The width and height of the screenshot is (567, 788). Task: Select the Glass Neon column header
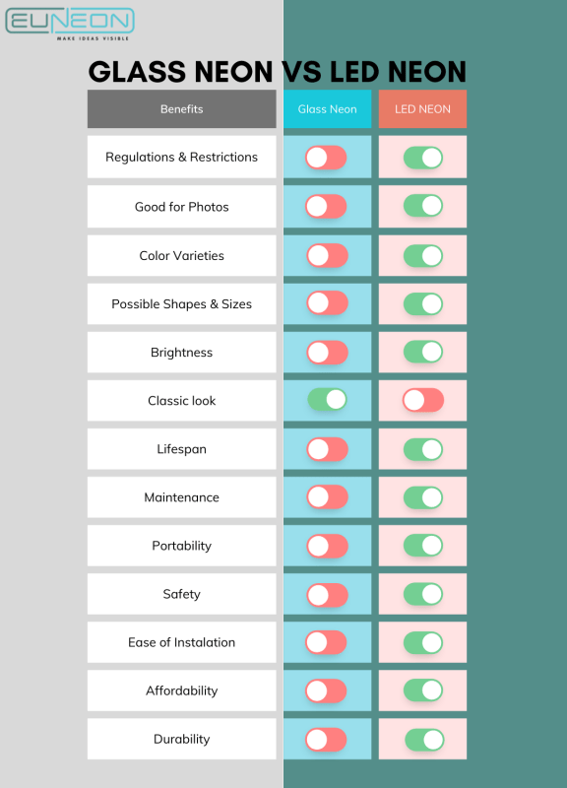328,109
